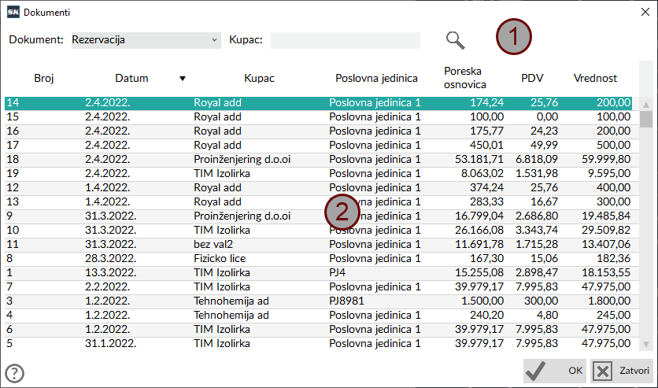Viewport: 658px width, 388px height.
Task: Sort by the Datum column header
Action: tap(131, 78)
